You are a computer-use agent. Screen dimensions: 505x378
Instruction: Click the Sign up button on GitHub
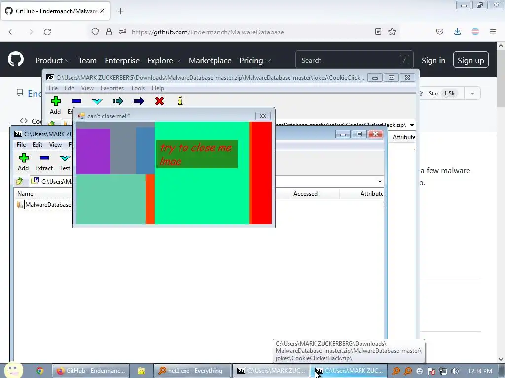tap(471, 60)
